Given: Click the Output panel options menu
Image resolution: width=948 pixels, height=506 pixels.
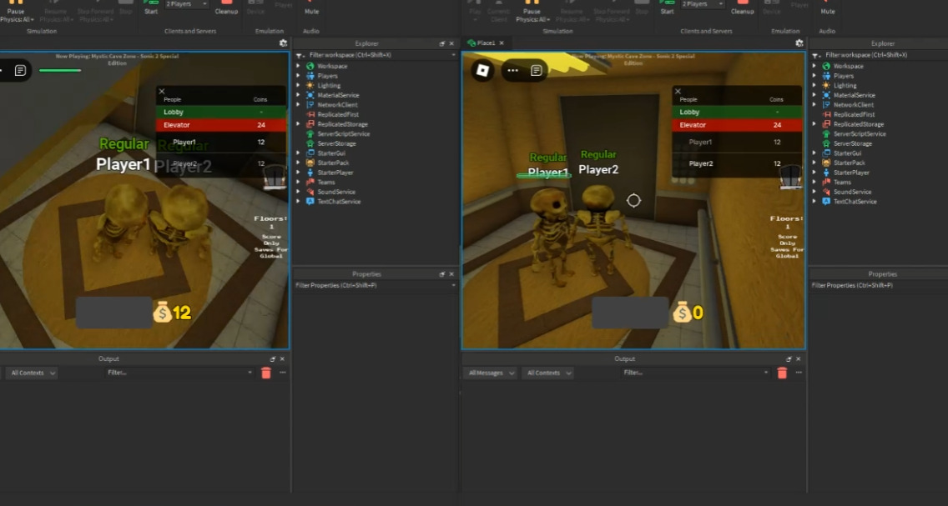Looking at the screenshot, I should pyautogui.click(x=282, y=373).
